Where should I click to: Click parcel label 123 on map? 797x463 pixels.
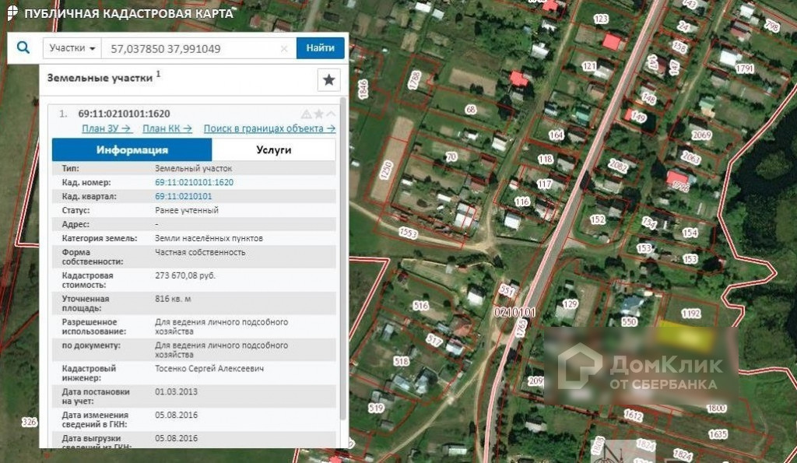coord(601,19)
